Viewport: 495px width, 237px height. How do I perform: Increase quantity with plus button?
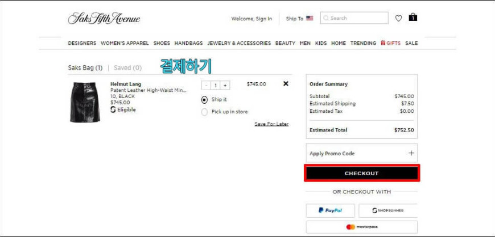pyautogui.click(x=225, y=85)
